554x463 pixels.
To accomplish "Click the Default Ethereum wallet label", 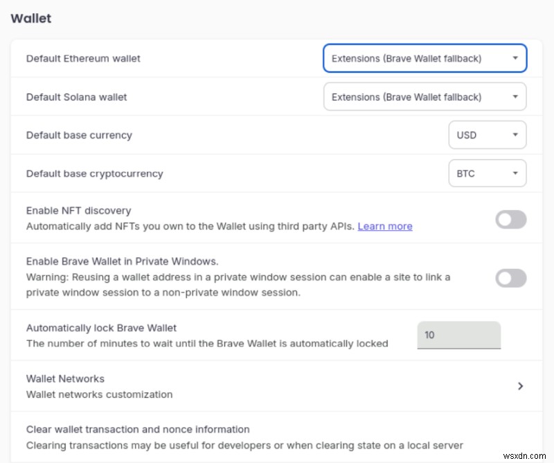I will click(x=83, y=58).
